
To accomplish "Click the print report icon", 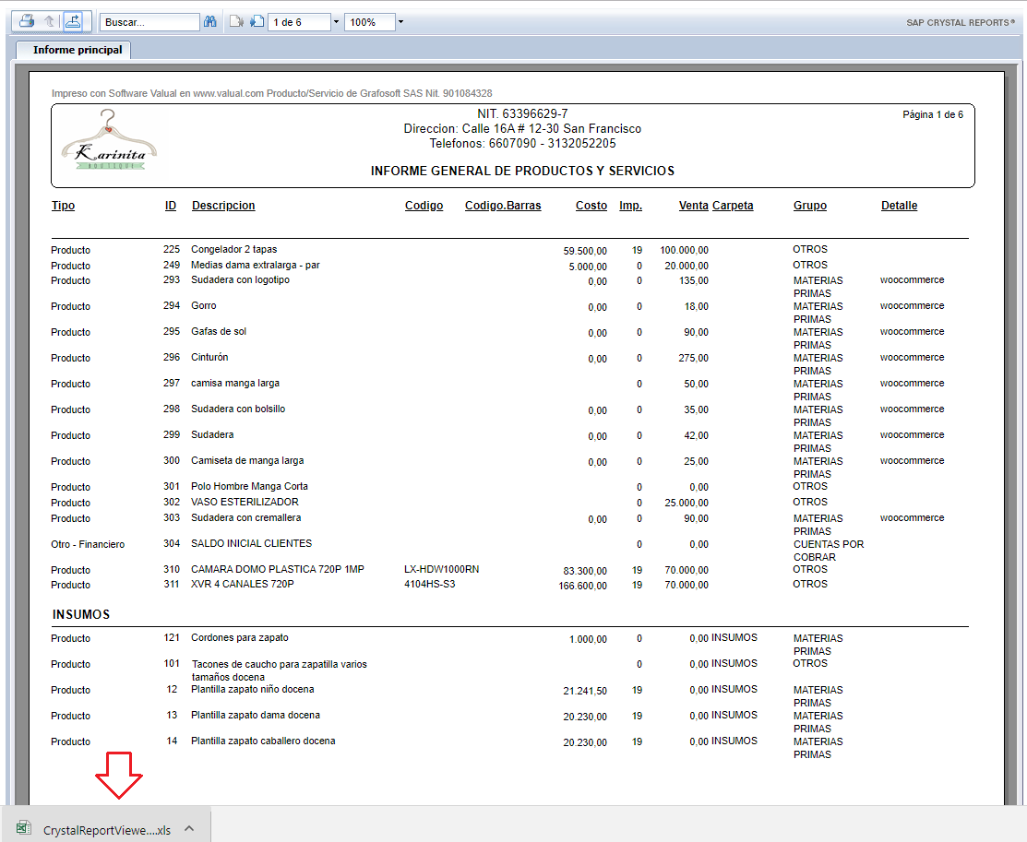I will [28, 21].
